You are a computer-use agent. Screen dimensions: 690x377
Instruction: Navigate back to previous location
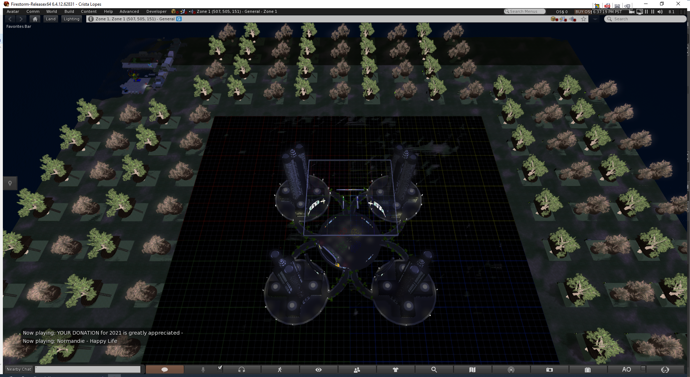(x=10, y=19)
